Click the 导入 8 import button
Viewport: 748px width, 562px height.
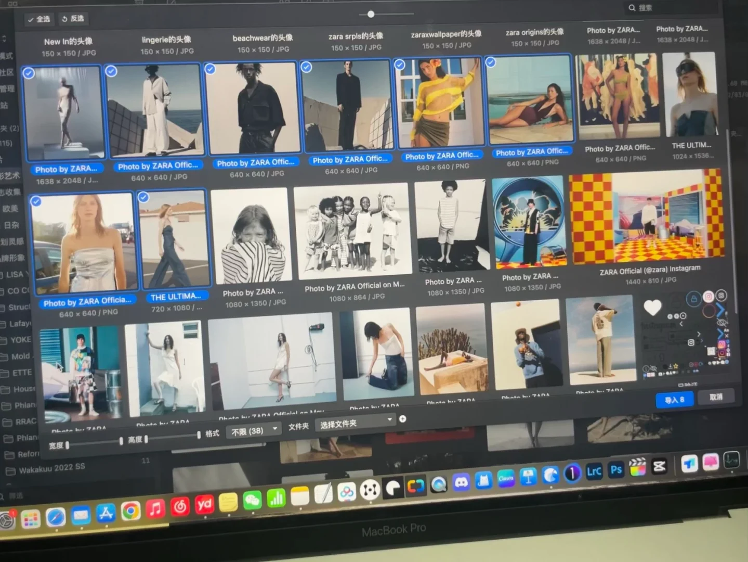point(674,400)
